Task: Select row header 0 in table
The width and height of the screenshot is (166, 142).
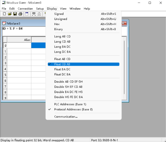Action: [x=5, y=46]
